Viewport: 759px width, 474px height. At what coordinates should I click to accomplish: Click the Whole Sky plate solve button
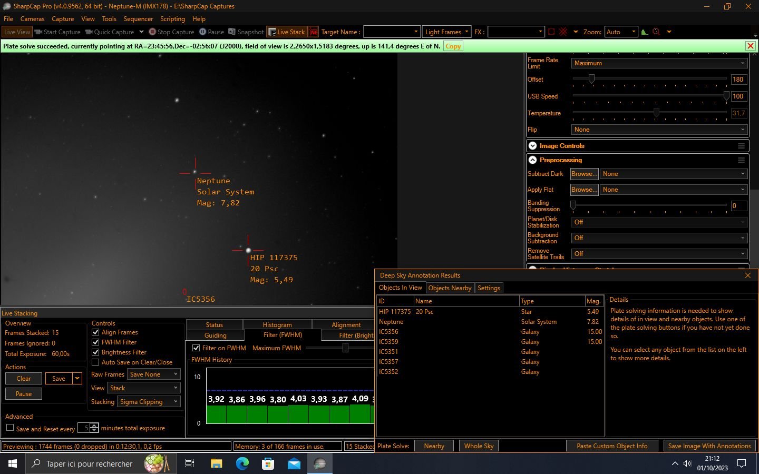coord(479,446)
